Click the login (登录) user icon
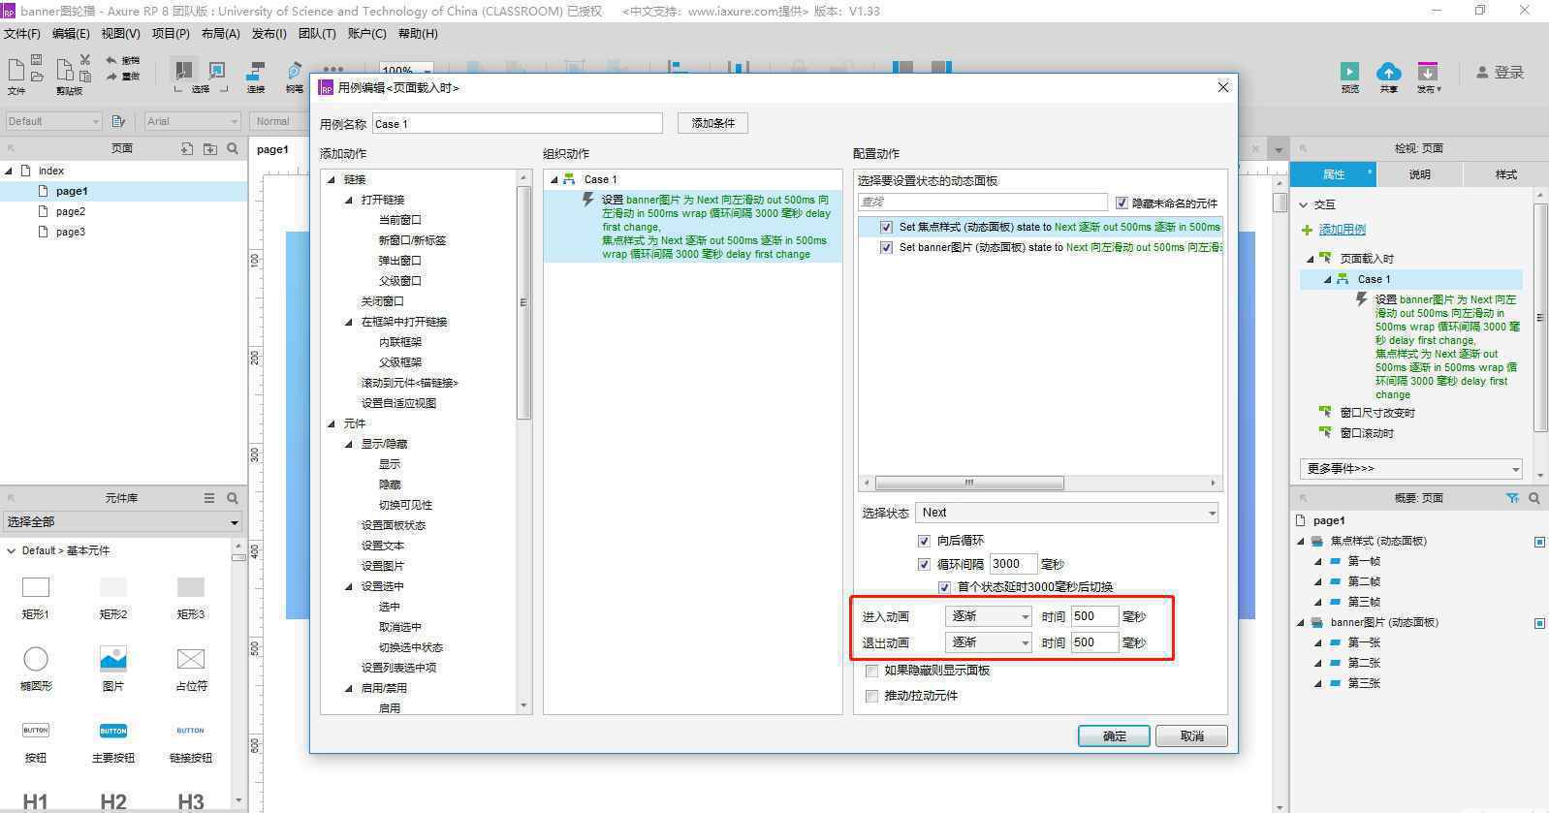This screenshot has height=813, width=1549. 1482,73
